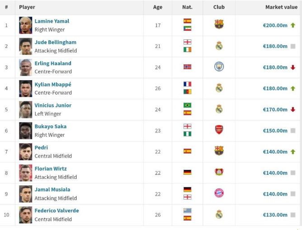Sort by the Age column header
The width and height of the screenshot is (302, 230).
158,7
